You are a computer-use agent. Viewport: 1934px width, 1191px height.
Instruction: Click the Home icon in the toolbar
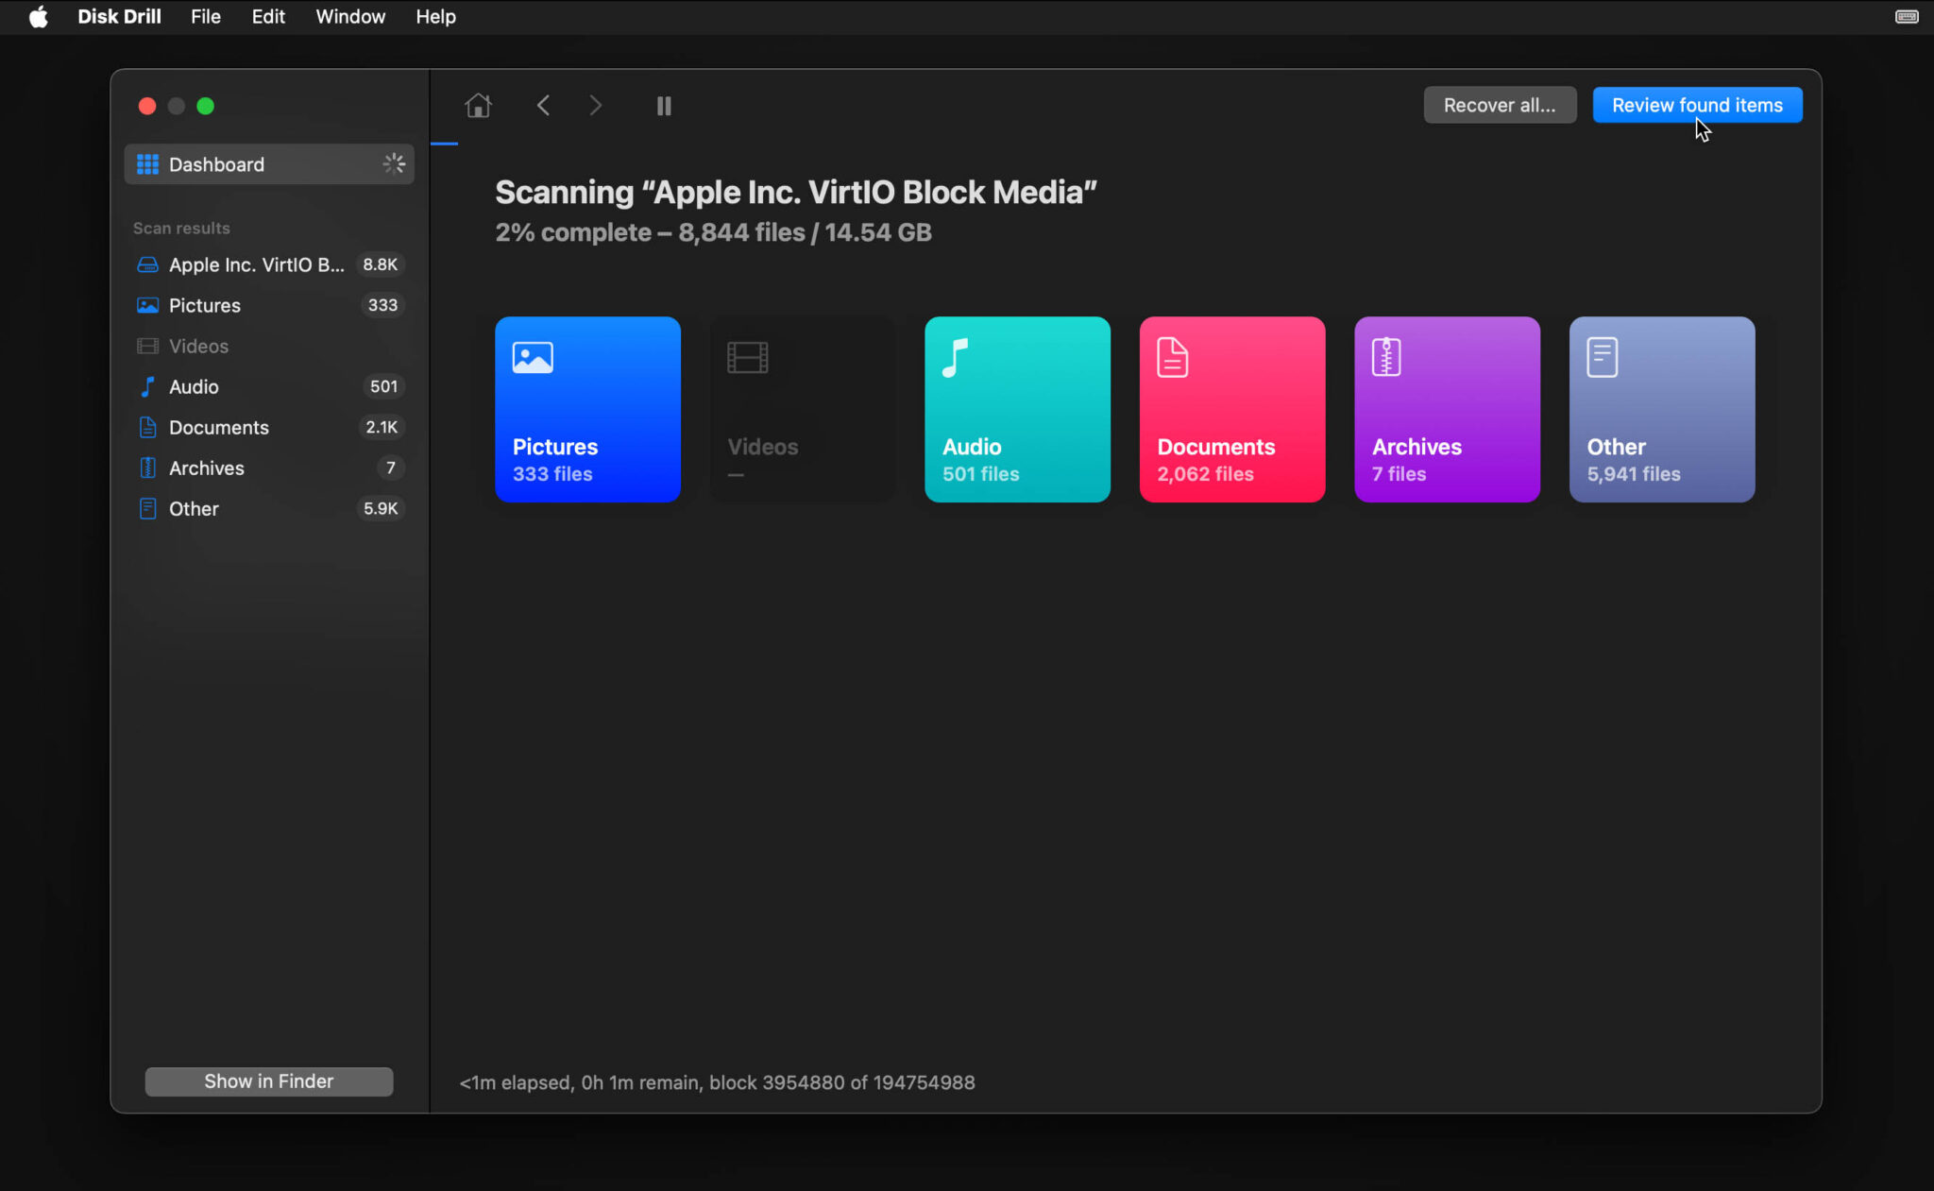pos(477,105)
